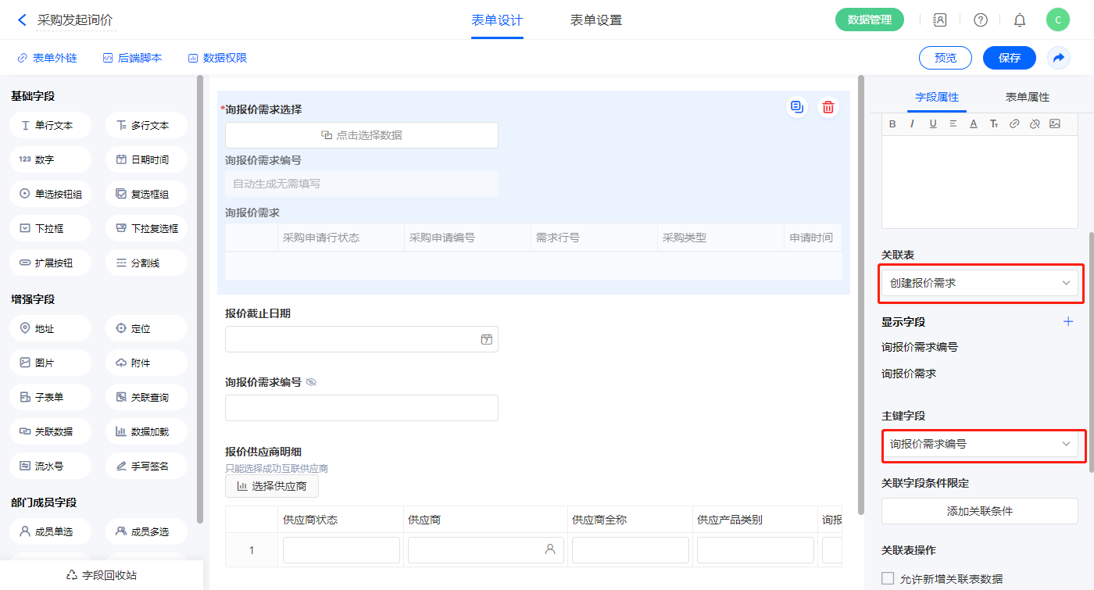The image size is (1094, 590).
Task: Click the 询报价需求编号 input field
Action: tap(361, 408)
